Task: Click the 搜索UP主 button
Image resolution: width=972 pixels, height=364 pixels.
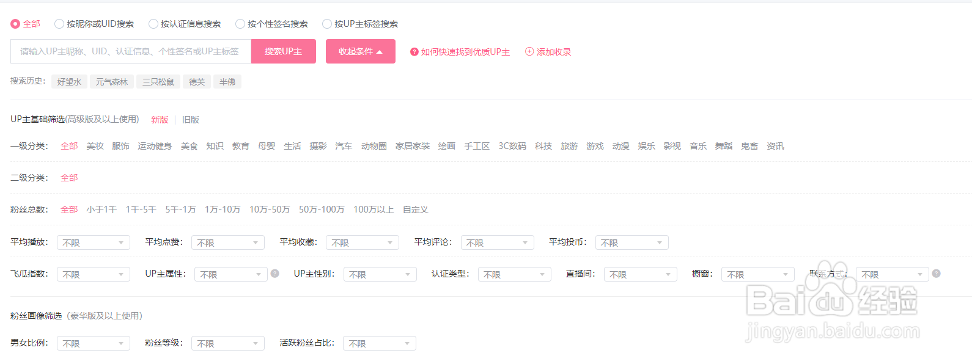Action: pyautogui.click(x=283, y=51)
